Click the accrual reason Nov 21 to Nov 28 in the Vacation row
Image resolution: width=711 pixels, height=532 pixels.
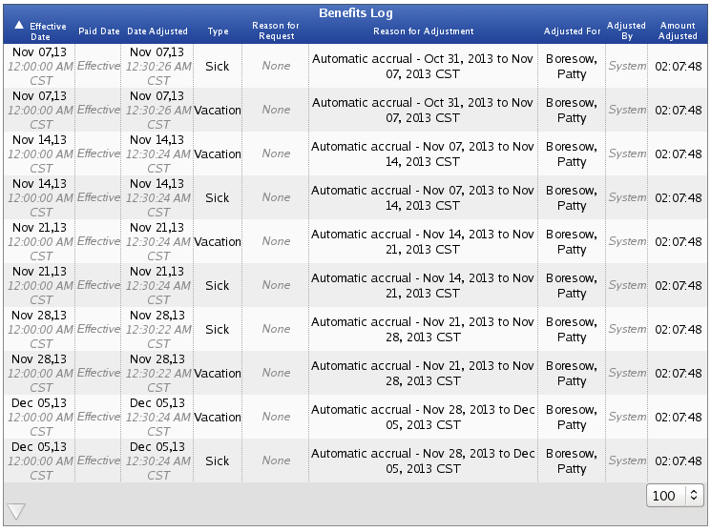(x=423, y=374)
